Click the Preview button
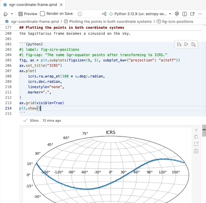 28,14
